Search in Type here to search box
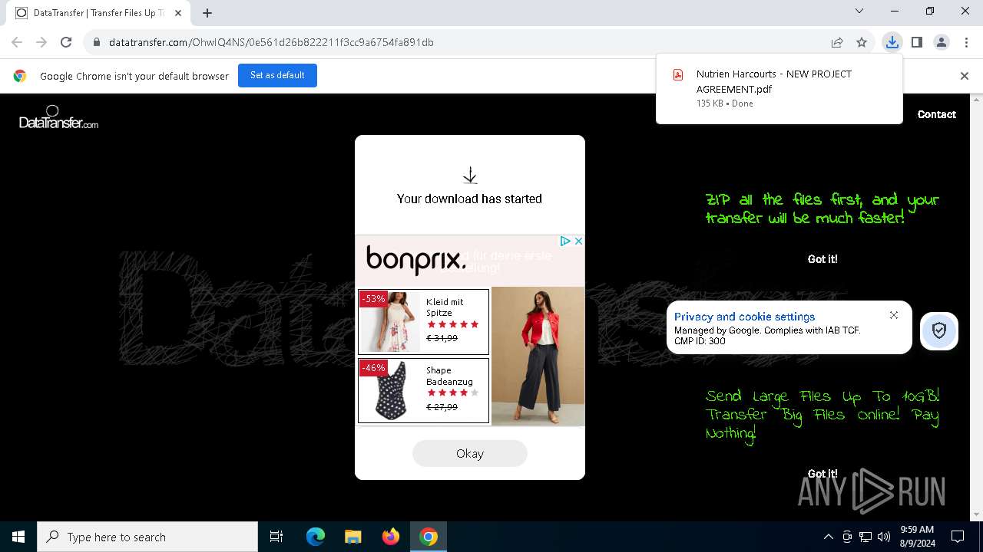The image size is (983, 552). coord(147,537)
